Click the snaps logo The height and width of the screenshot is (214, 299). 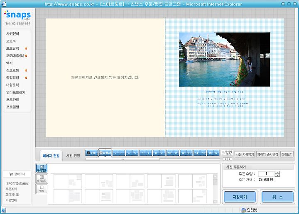(x=17, y=15)
